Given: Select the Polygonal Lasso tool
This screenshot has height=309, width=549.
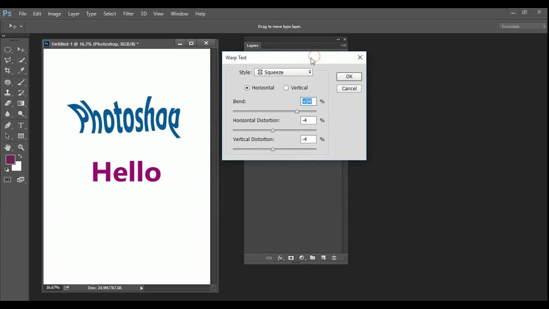Looking at the screenshot, I should pos(8,61).
